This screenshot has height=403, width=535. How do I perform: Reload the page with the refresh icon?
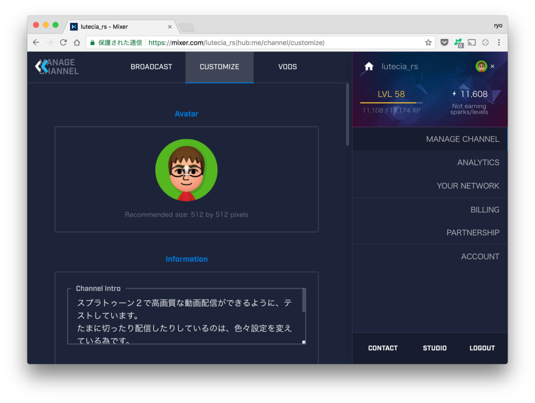(x=63, y=43)
